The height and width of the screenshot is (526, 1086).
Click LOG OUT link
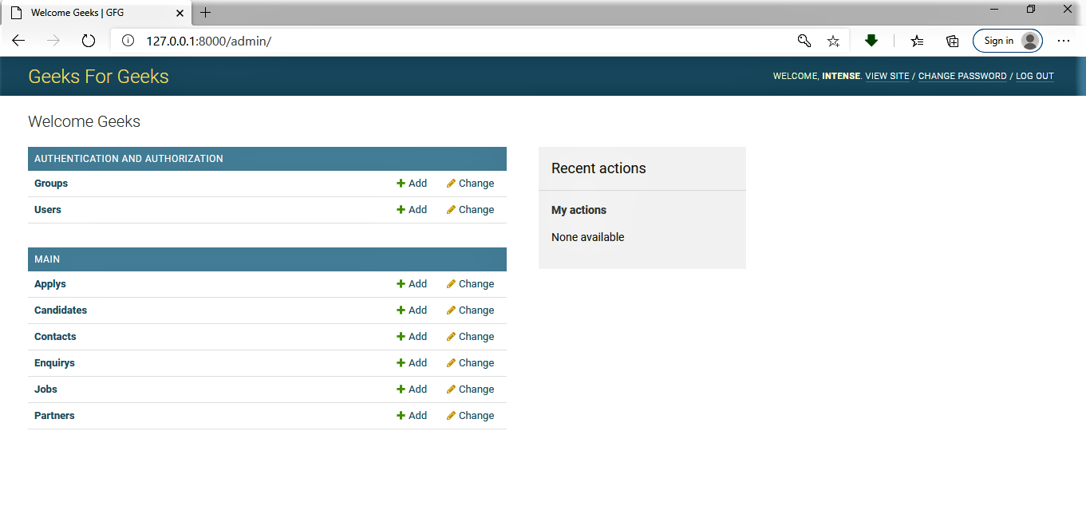pos(1035,77)
